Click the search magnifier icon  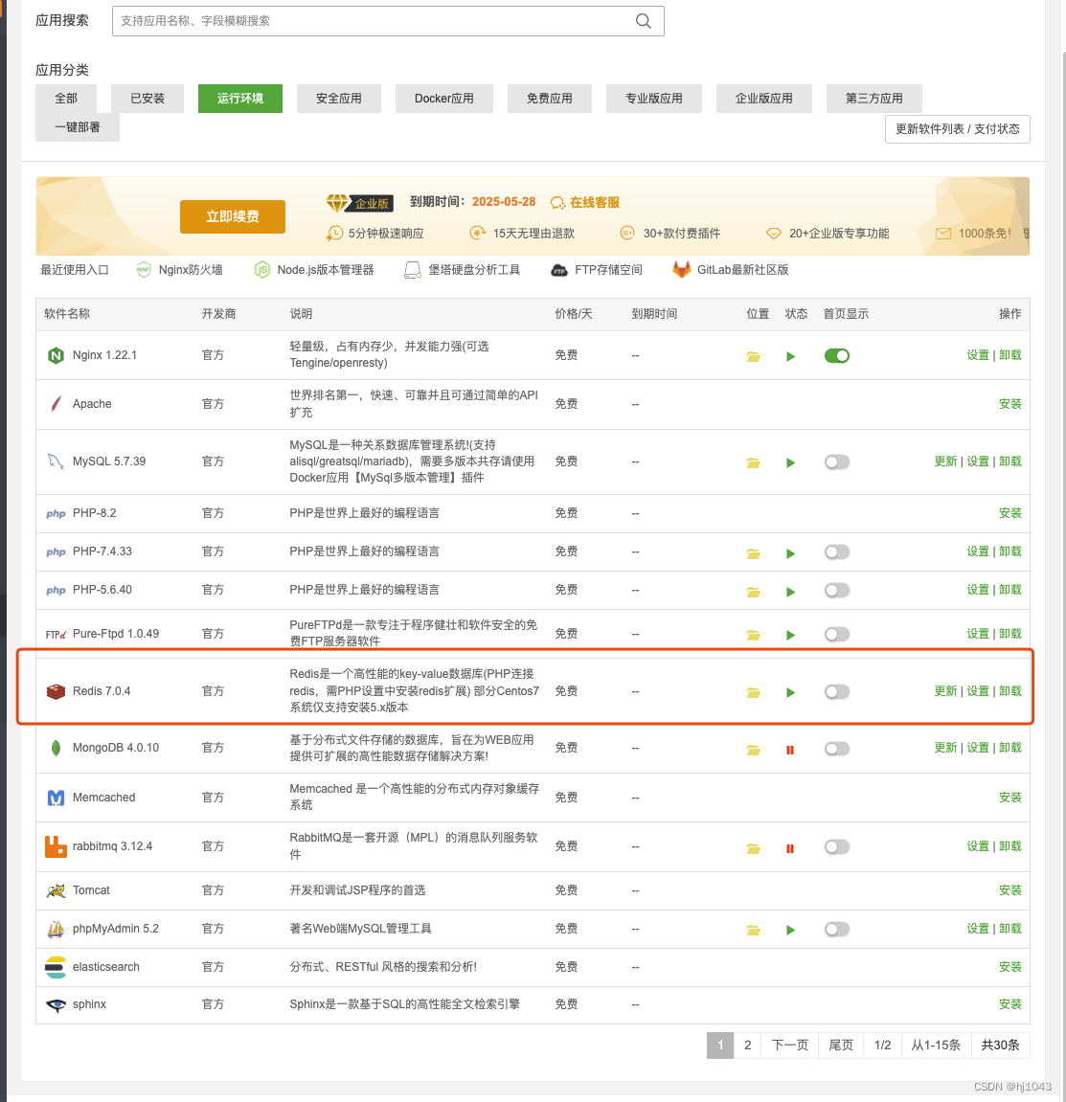[643, 21]
